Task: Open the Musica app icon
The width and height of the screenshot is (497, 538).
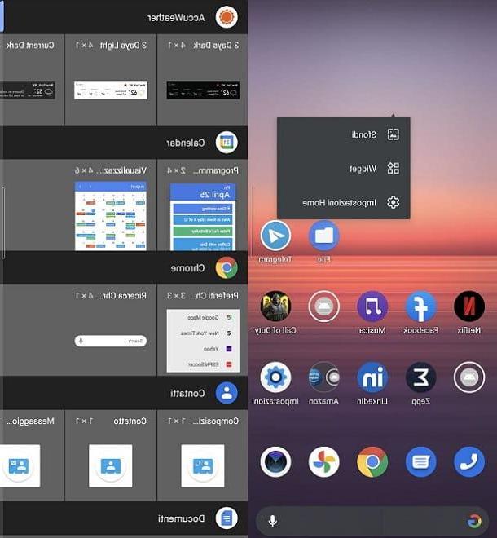Action: click(372, 306)
